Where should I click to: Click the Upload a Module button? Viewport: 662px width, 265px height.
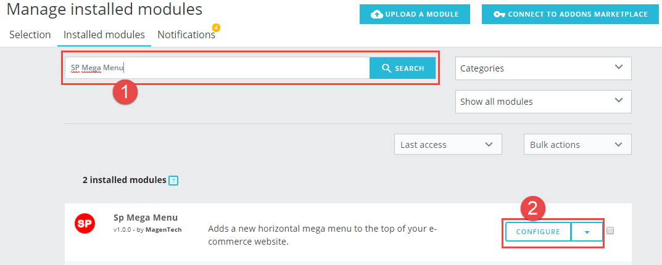tap(415, 14)
